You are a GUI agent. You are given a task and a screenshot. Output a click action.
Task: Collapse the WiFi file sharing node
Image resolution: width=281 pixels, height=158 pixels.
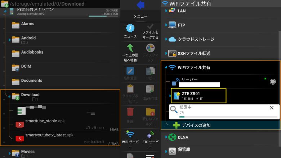click(166, 67)
